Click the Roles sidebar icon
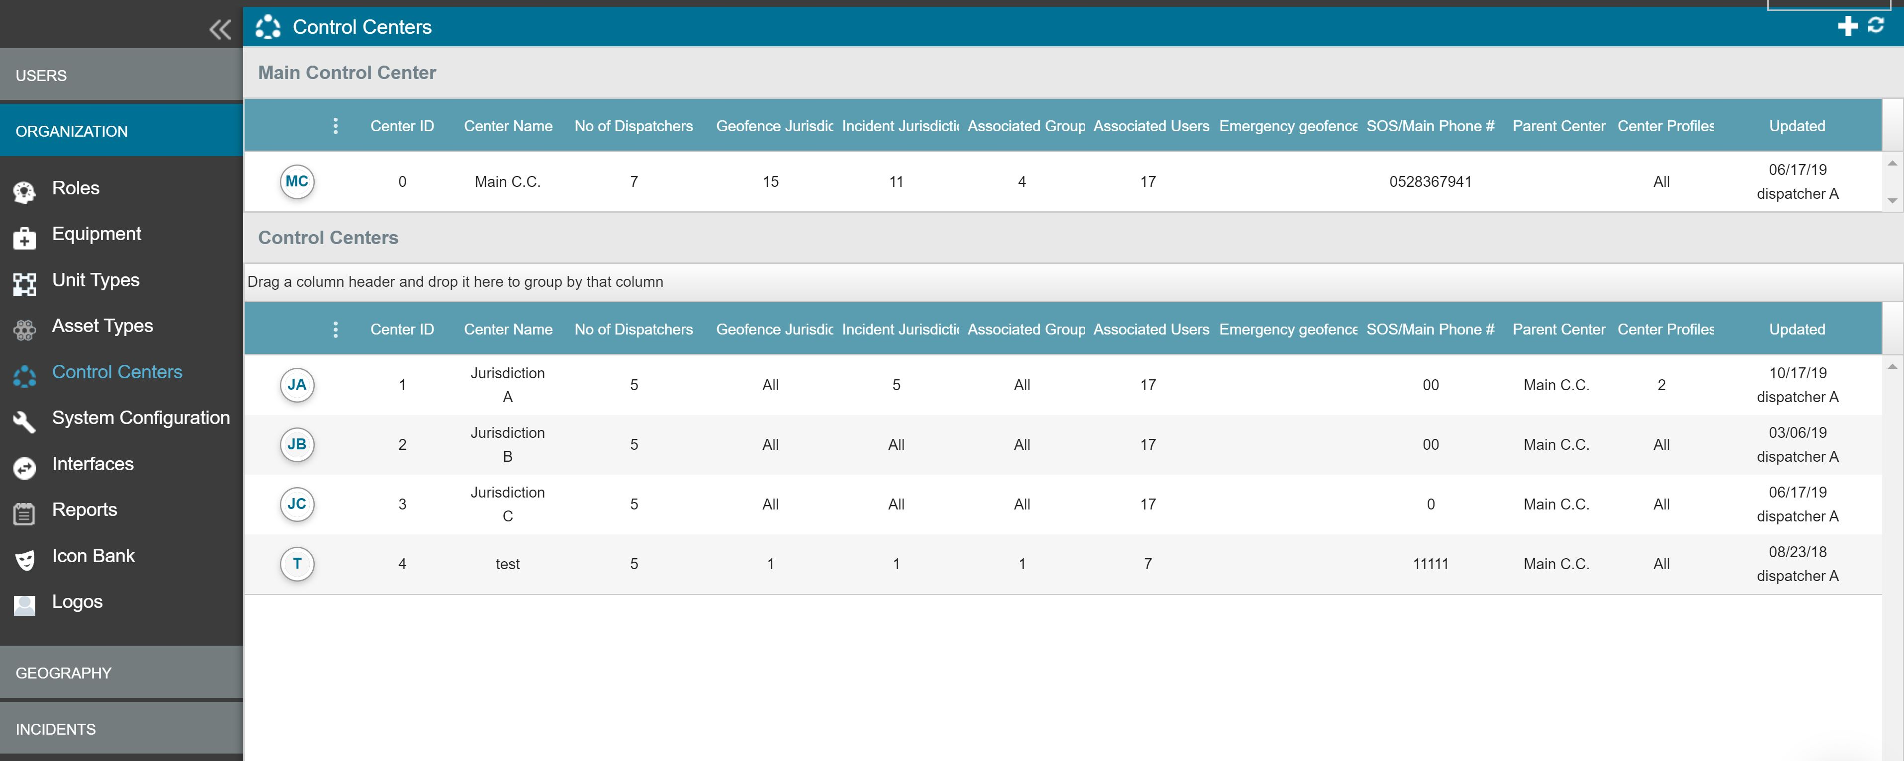Viewport: 1904px width, 761px height. click(24, 191)
